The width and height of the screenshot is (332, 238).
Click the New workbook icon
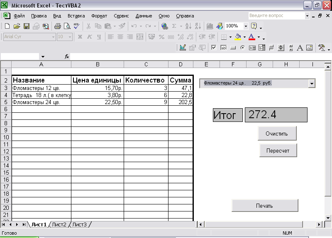[7, 26]
